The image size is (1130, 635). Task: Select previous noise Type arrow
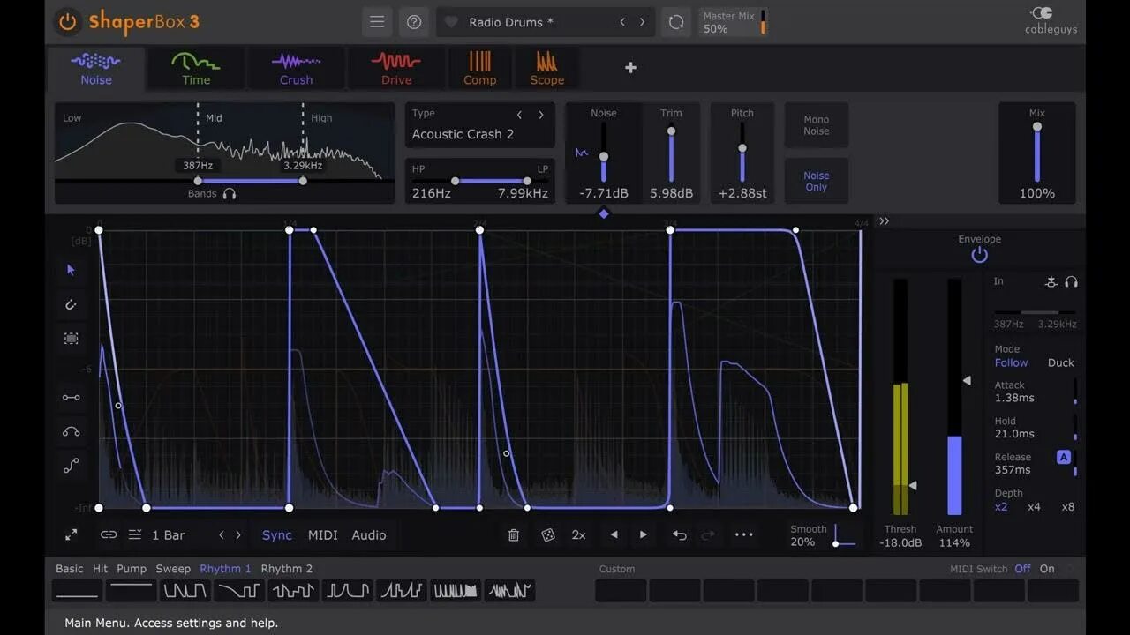[x=519, y=115]
